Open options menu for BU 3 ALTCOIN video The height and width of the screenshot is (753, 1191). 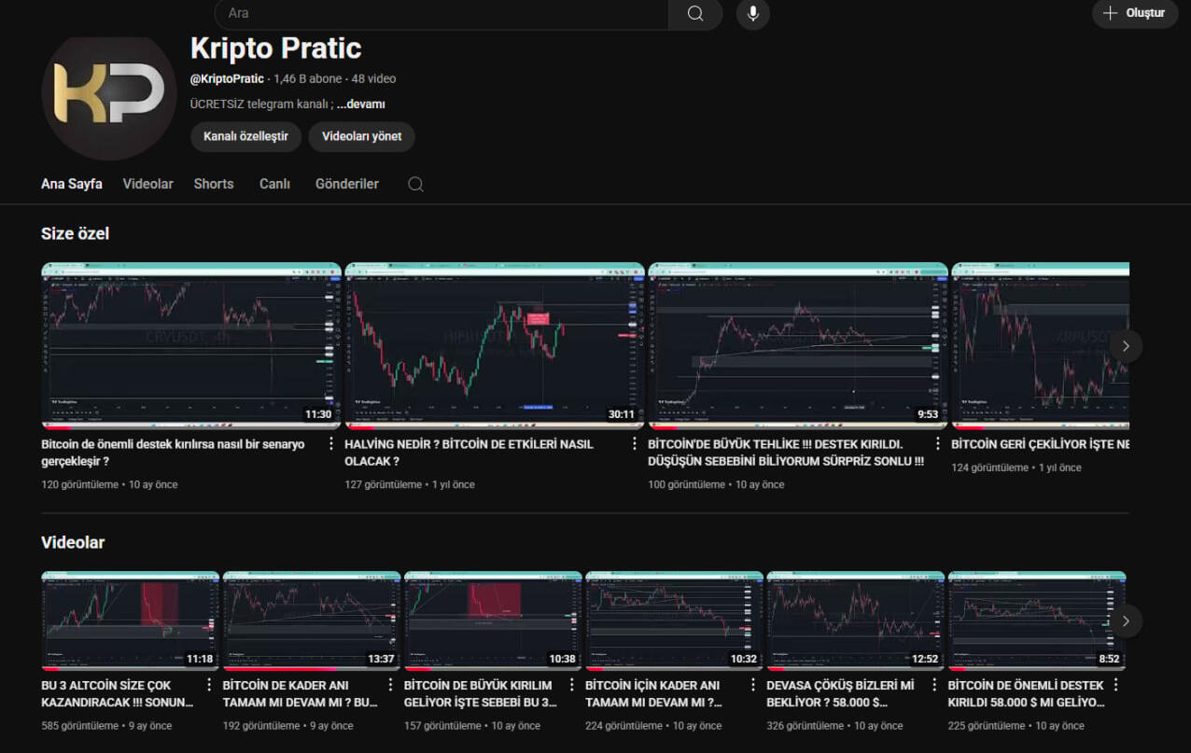coord(209,686)
